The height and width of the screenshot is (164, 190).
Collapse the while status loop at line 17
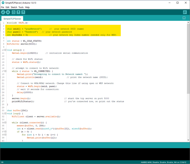click(x=5, y=71)
